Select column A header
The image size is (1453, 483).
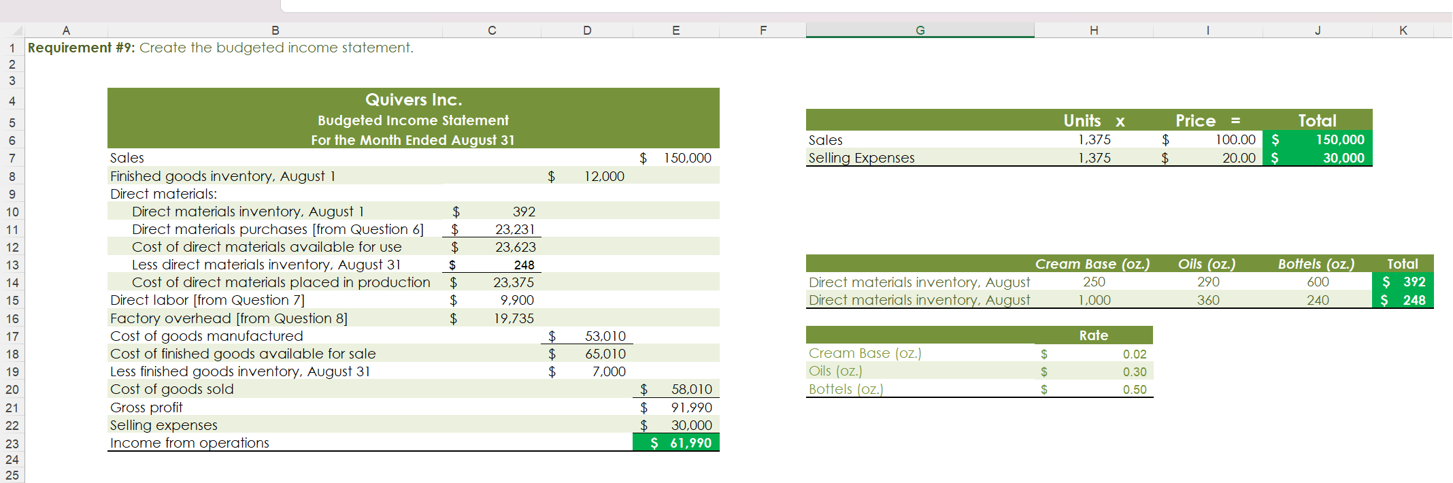(x=66, y=30)
